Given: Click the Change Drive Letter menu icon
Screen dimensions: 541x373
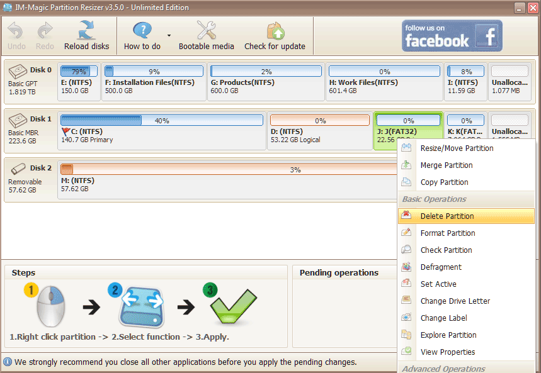Looking at the screenshot, I should coord(406,300).
